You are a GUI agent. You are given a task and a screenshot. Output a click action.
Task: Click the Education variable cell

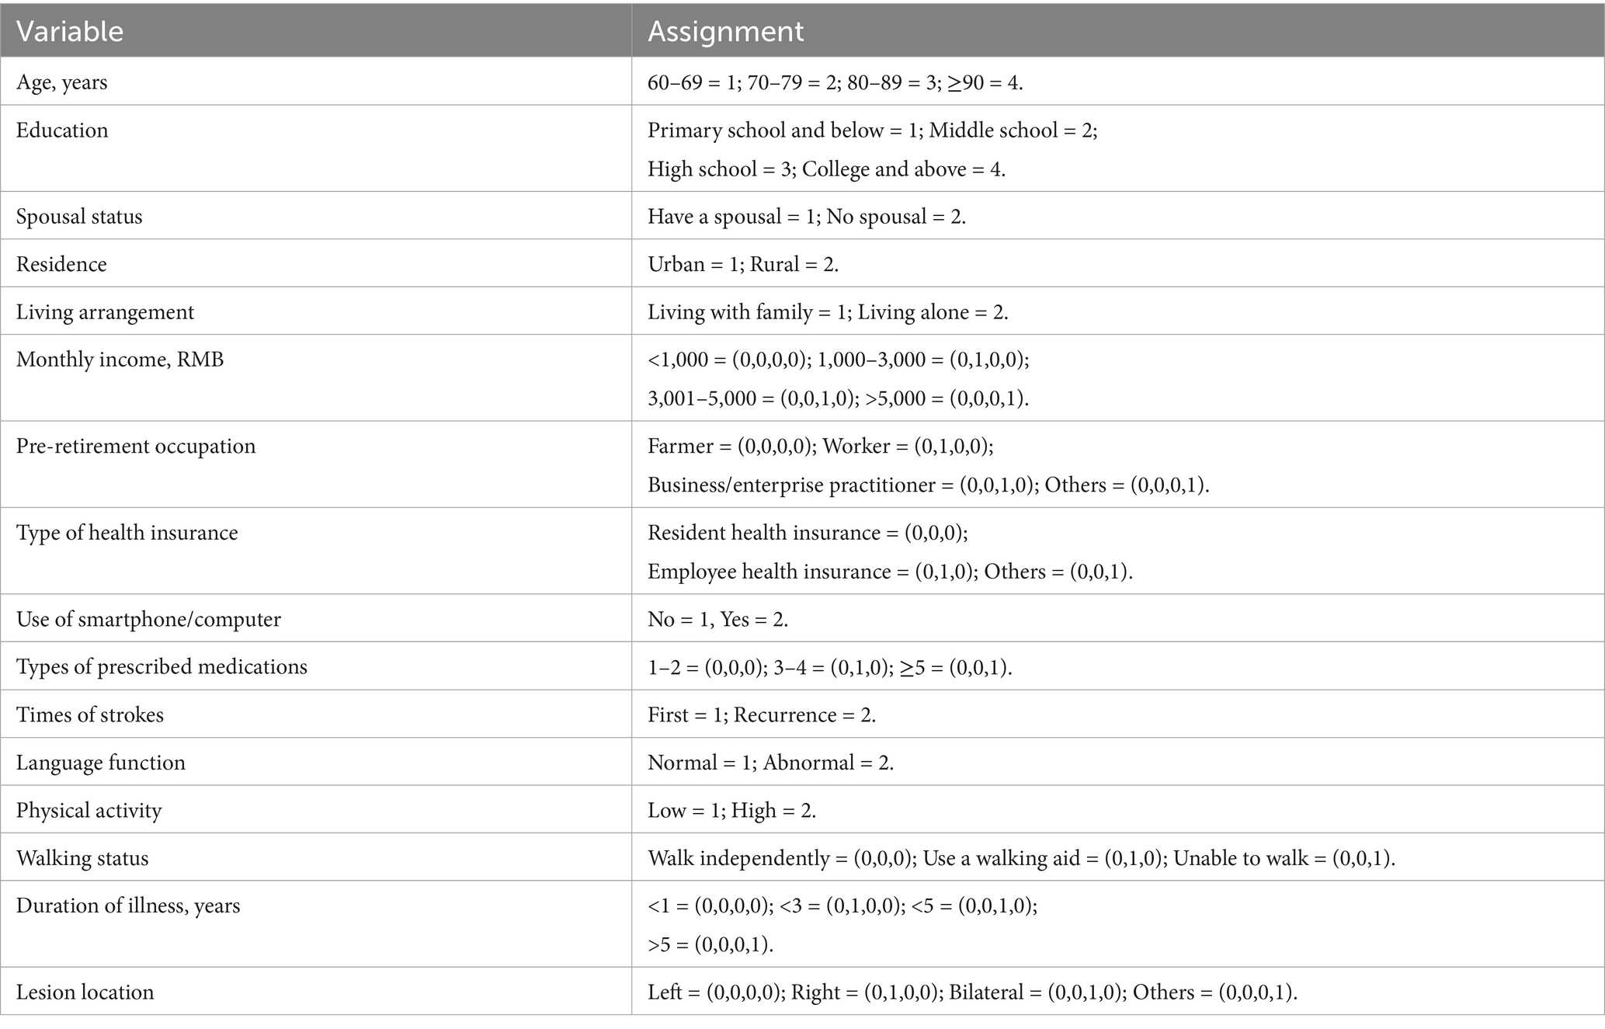click(x=62, y=130)
